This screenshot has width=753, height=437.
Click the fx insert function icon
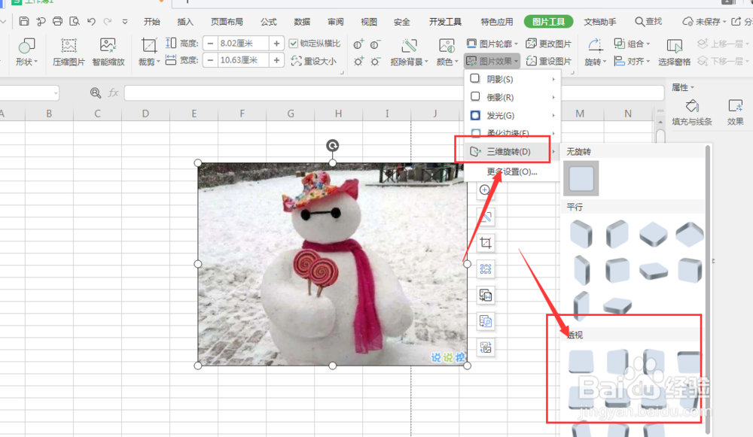(x=114, y=93)
